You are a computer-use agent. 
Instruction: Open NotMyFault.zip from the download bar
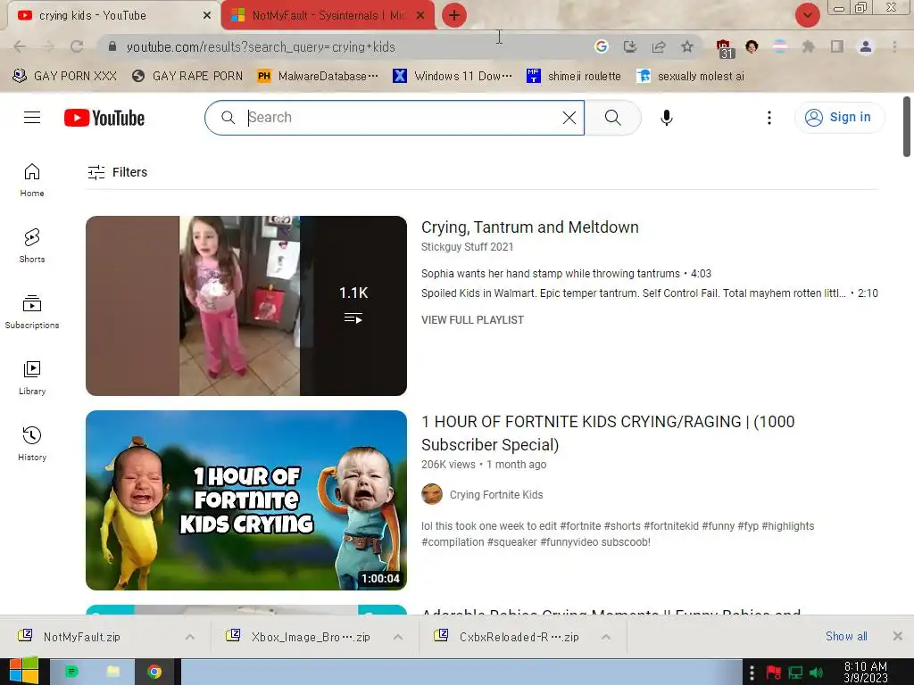click(81, 637)
